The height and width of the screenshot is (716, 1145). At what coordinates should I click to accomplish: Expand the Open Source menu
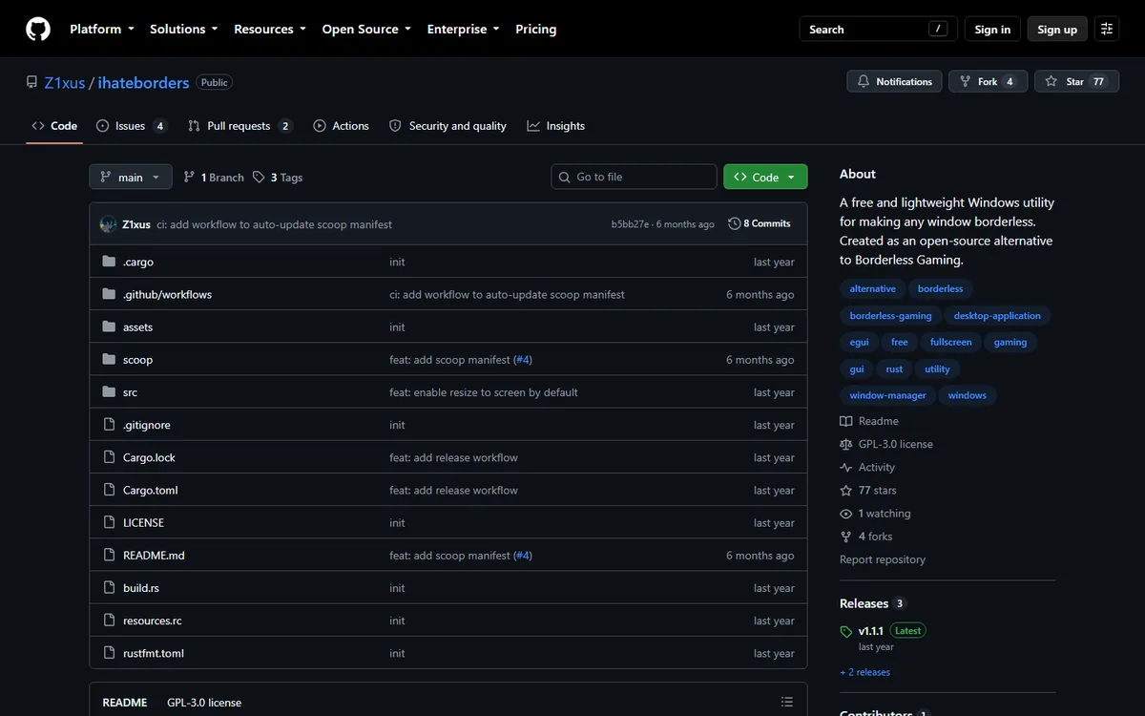[x=366, y=30]
